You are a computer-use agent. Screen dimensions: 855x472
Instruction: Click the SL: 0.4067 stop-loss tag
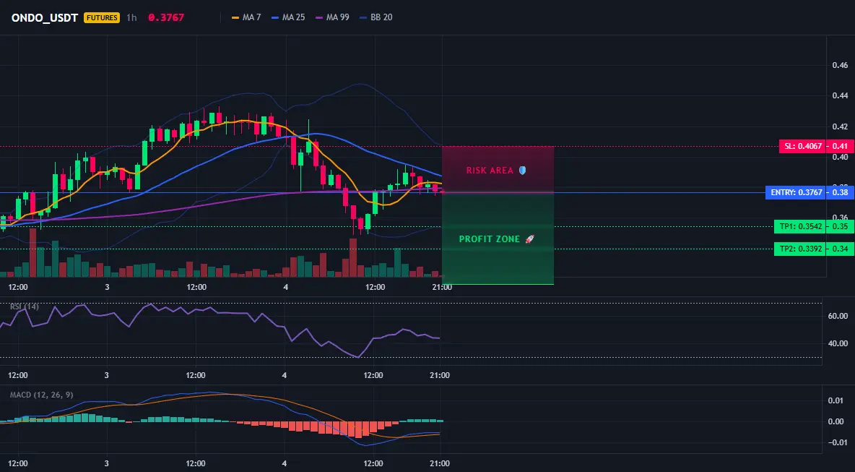[802, 146]
